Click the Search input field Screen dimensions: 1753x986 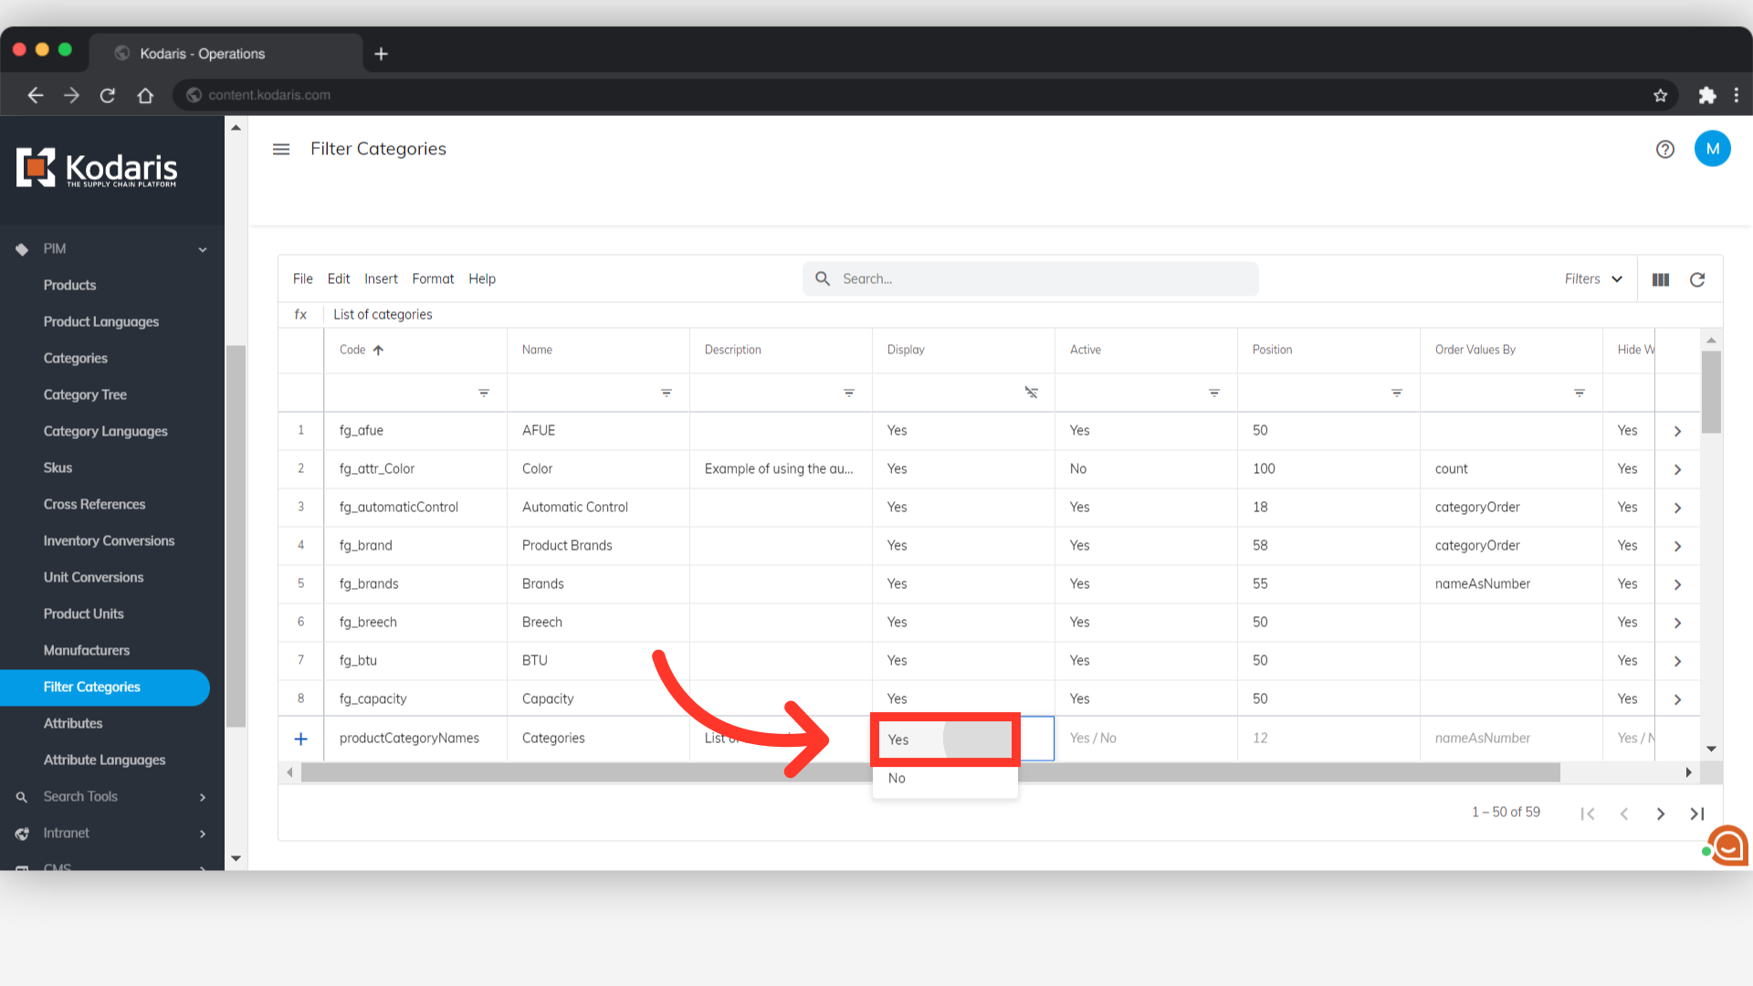tap(1041, 279)
